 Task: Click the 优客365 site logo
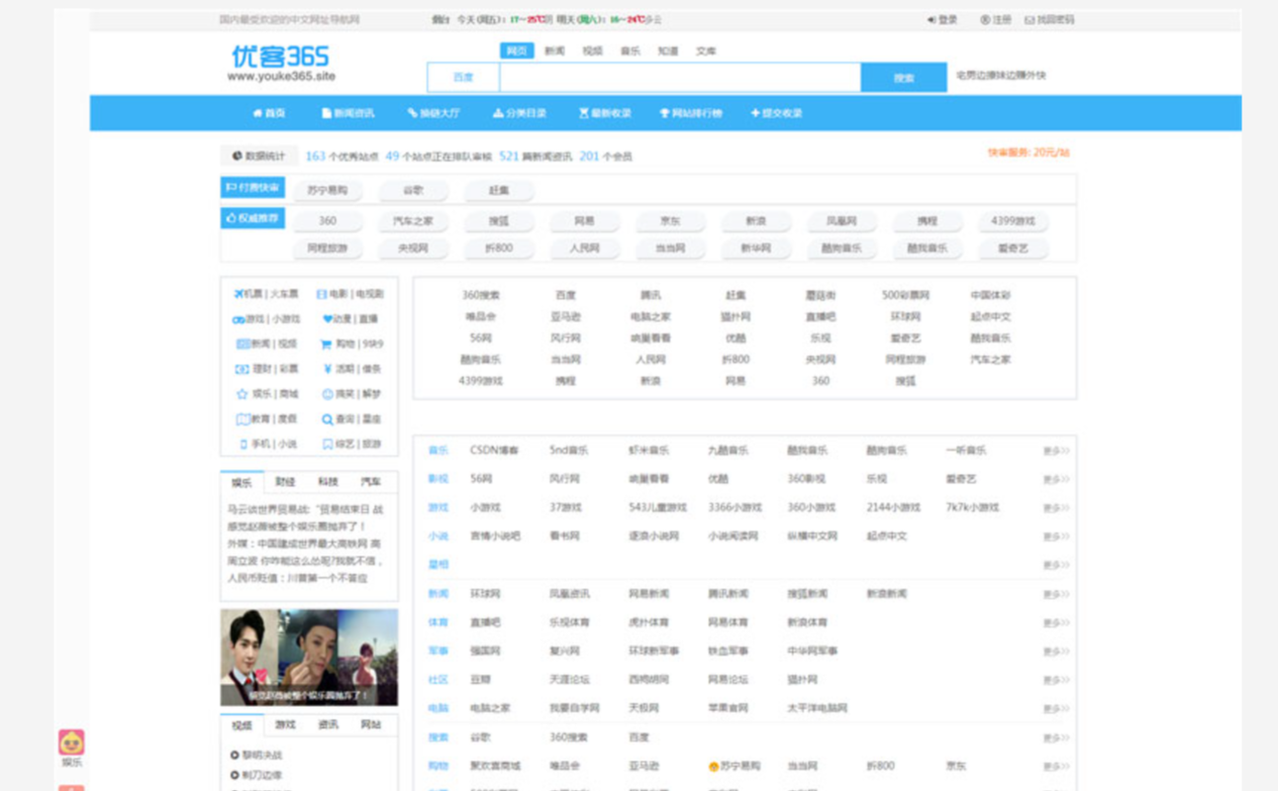281,62
